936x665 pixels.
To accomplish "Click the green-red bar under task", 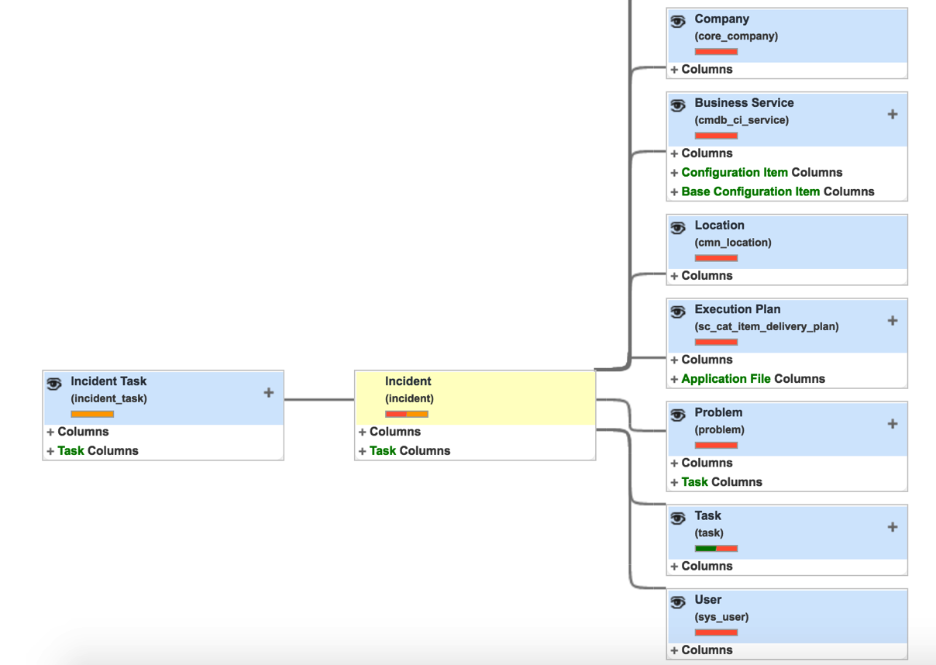I will (x=716, y=549).
